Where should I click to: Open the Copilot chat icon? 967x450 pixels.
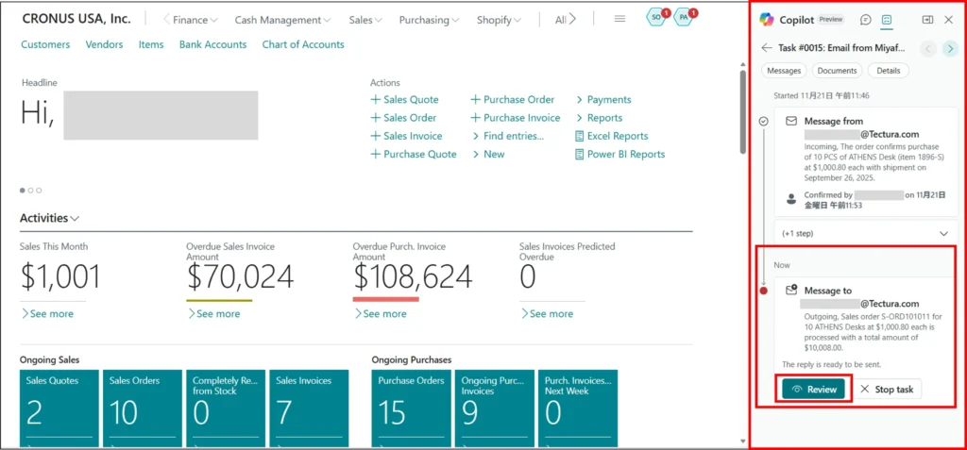[866, 20]
